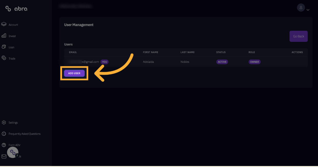Screen dimensions: 318x167
Task: Open Frequently Asked Questions link
Action: 25,134
